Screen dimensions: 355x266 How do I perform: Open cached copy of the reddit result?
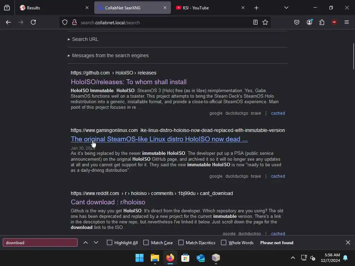[278, 233]
